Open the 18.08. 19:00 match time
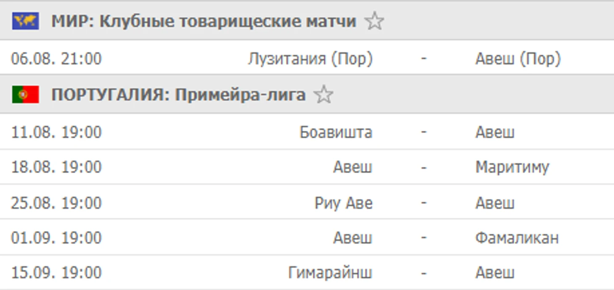 56,167
